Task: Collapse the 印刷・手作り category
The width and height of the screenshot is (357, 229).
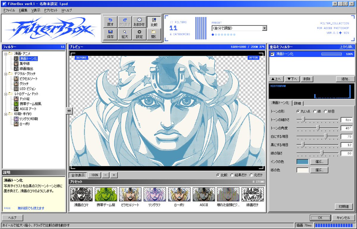Action: (6, 114)
